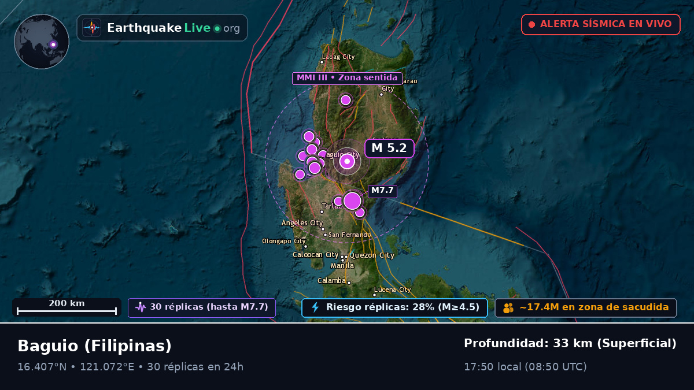Click the red live alert dot
The width and height of the screenshot is (694, 390).
pos(531,24)
